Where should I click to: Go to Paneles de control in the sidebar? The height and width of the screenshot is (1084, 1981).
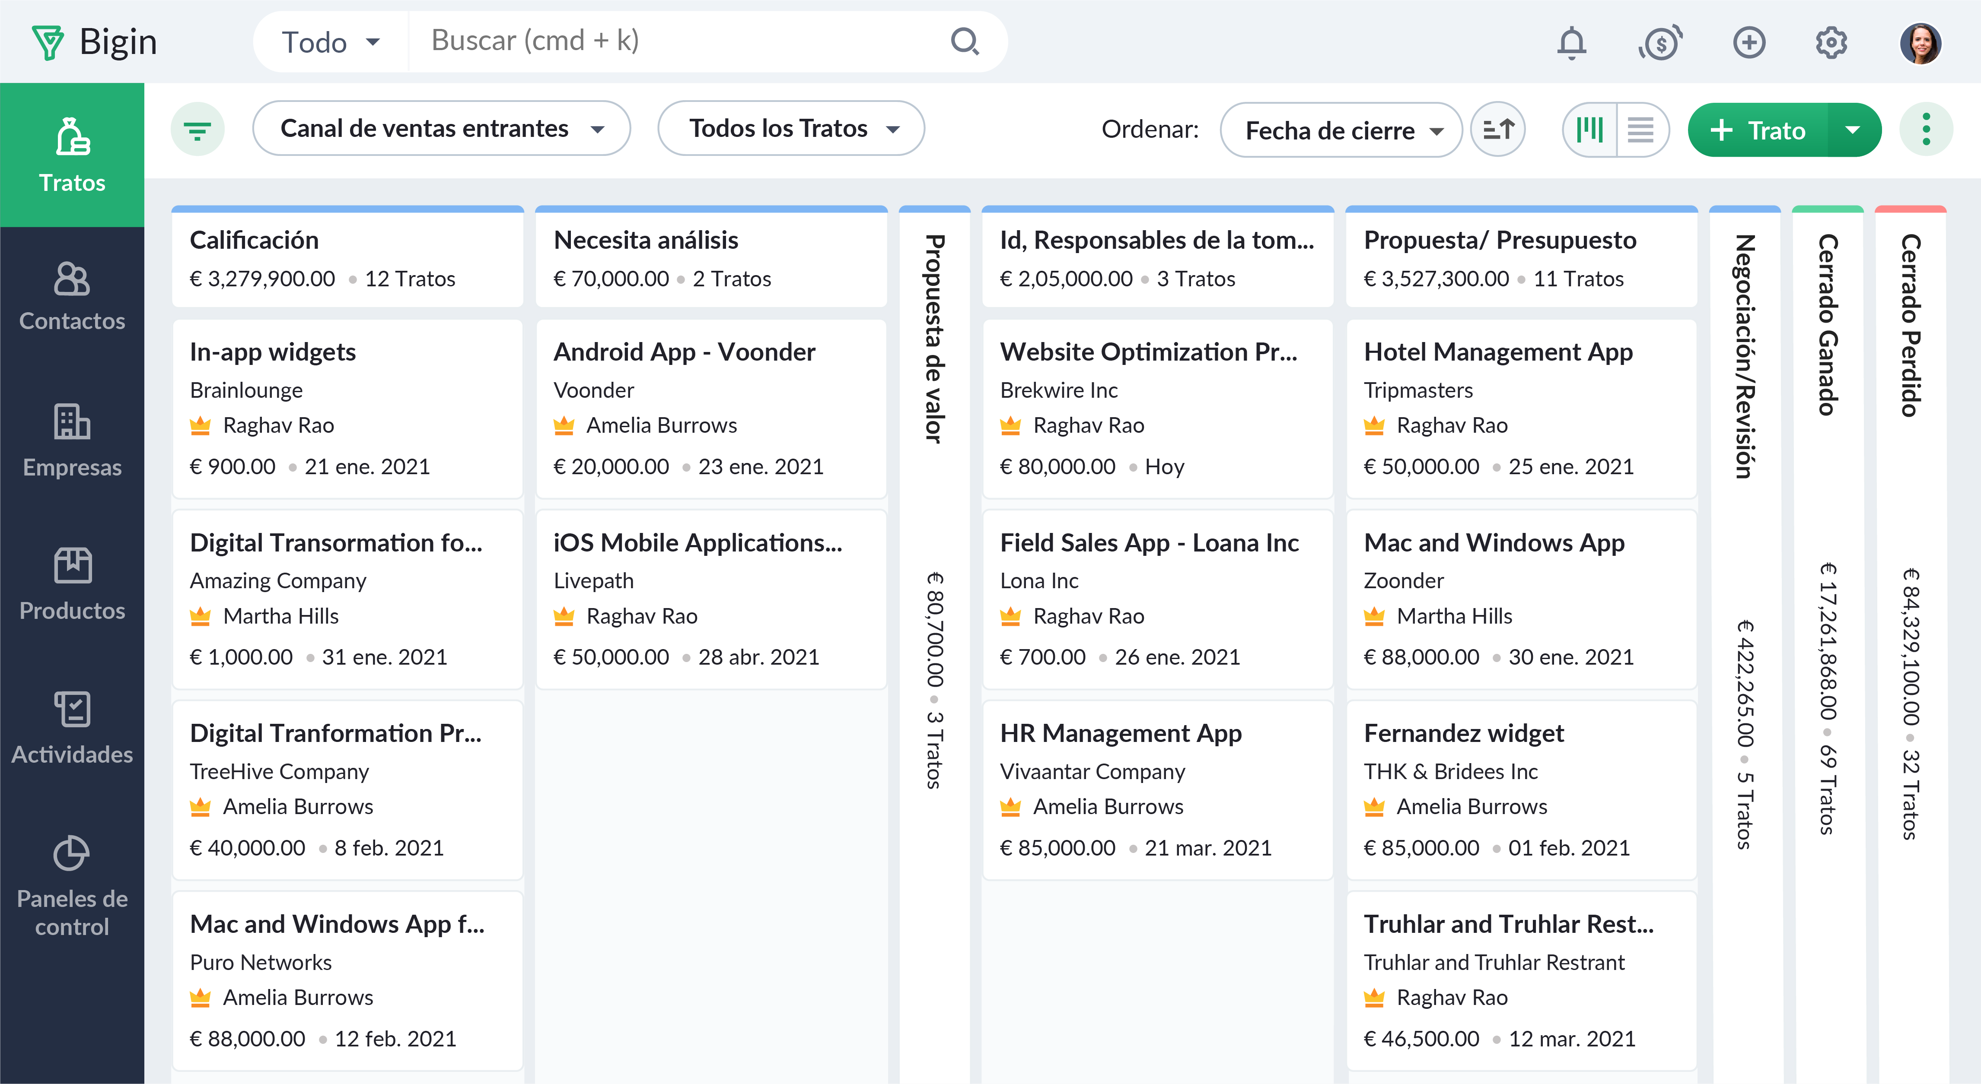[72, 886]
